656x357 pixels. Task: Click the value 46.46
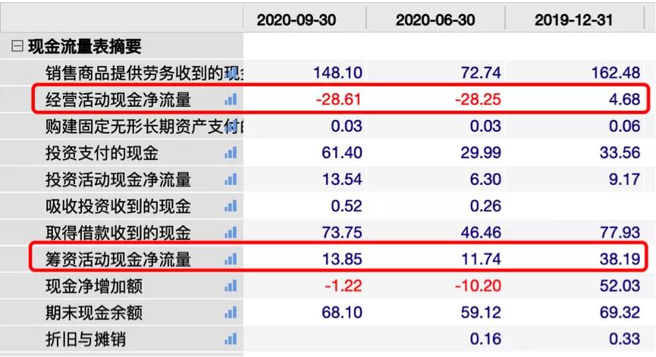481,233
